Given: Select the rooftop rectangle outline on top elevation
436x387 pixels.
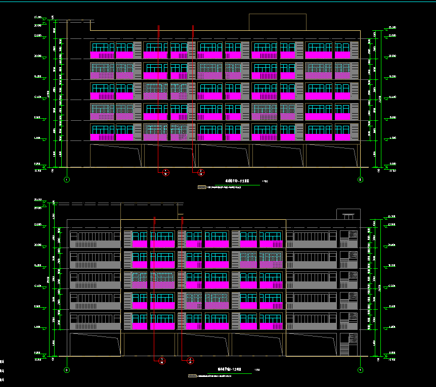Looking at the screenshot, I should tap(278, 22).
